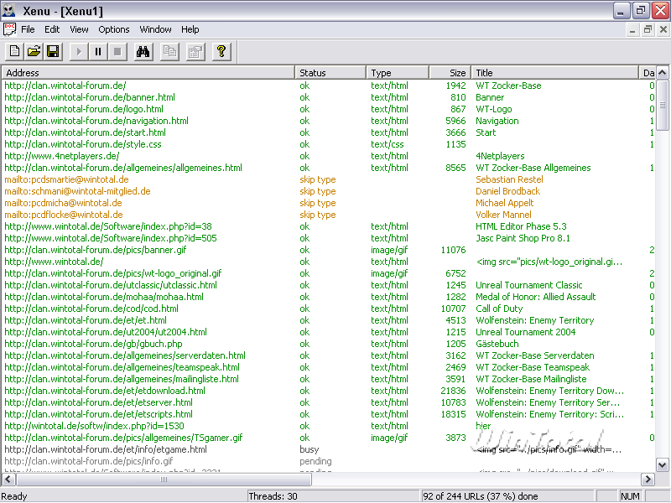Sort results by the Size column header
The width and height of the screenshot is (671, 503).
450,73
